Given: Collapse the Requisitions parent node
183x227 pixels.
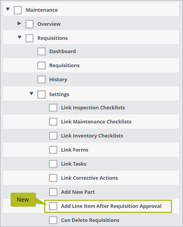Looking at the screenshot, I should tap(20, 38).
